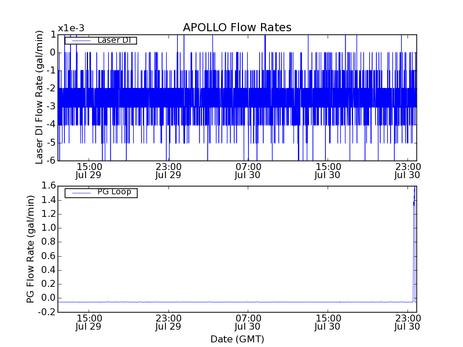Click the '0.4' y-axis value on PG chart
Image resolution: width=463 pixels, height=347 pixels.
point(49,270)
